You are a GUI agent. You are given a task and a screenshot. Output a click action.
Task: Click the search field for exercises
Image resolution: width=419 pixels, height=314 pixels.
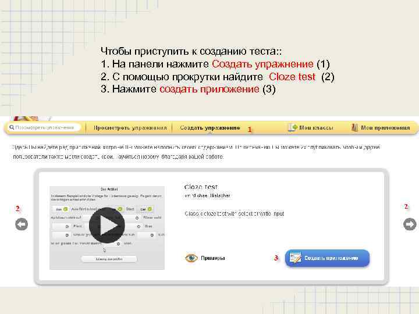tap(44, 127)
